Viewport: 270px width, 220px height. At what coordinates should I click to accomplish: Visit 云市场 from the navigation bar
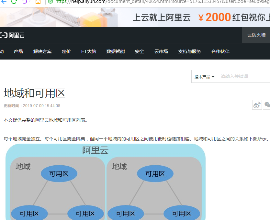tap(161, 51)
